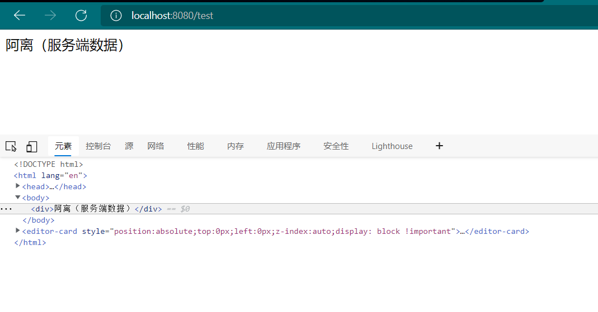Screen dimensions: 598x312
Task: Reload the page with the refresh icon
Action: pyautogui.click(x=81, y=15)
